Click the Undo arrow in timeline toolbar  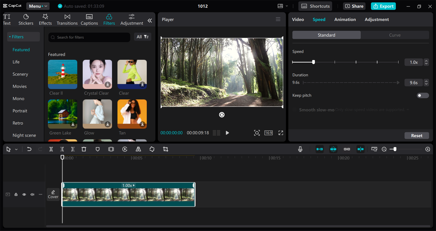click(x=29, y=149)
